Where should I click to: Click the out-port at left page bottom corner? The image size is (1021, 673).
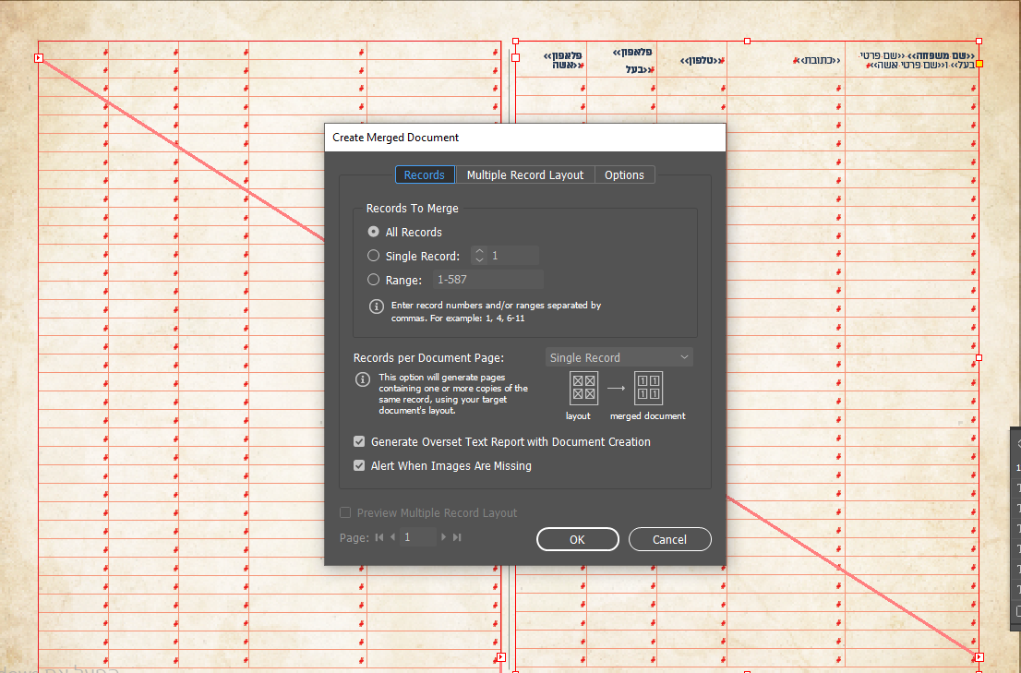click(500, 657)
